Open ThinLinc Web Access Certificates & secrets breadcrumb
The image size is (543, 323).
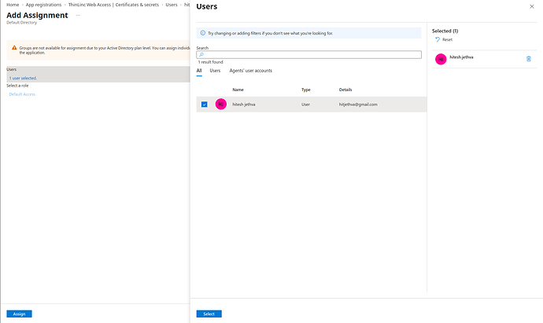click(x=113, y=5)
